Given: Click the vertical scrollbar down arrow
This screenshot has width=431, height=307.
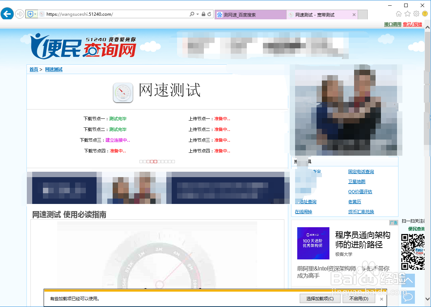Looking at the screenshot, I should point(428,298).
